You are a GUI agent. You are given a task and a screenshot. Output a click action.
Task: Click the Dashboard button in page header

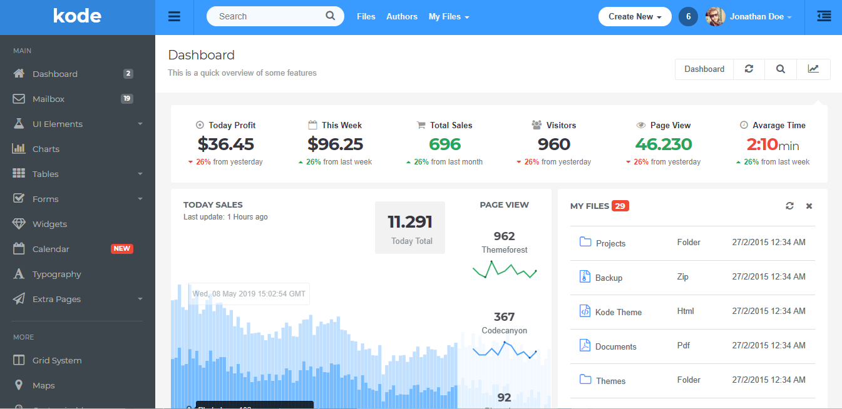[x=704, y=69]
